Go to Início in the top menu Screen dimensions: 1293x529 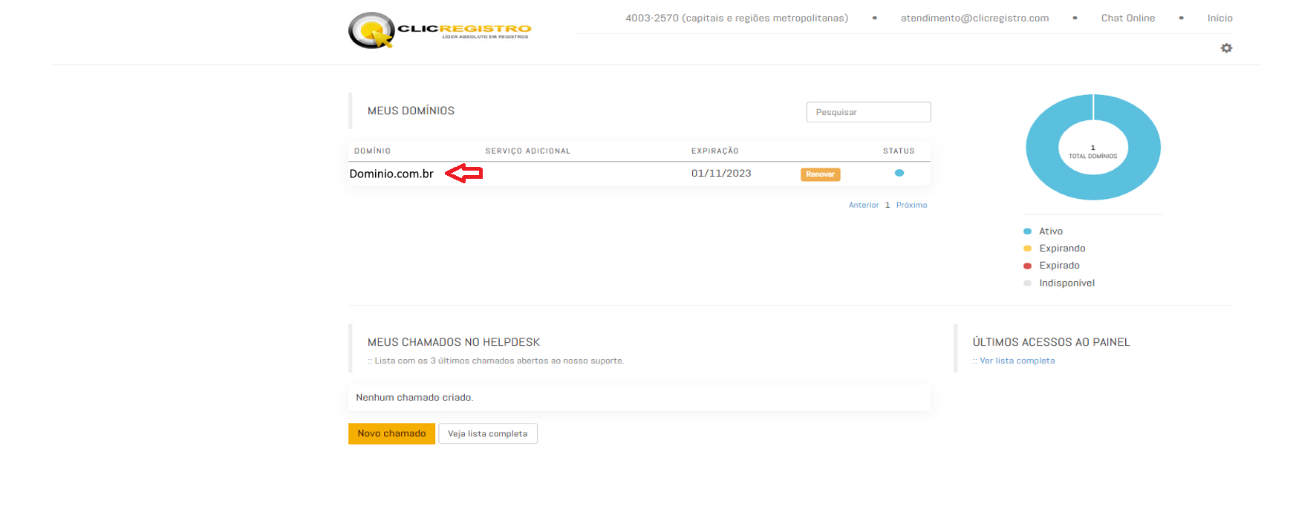1219,18
